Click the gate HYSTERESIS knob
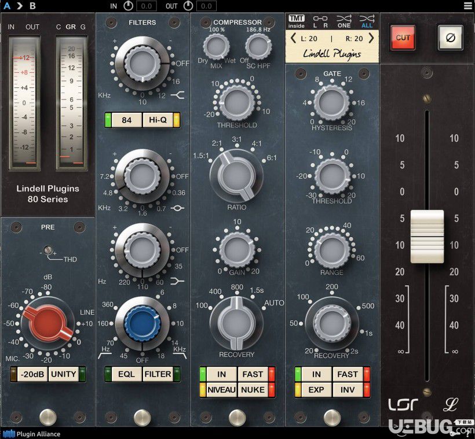Image resolution: width=475 pixels, height=439 pixels. coord(332,102)
